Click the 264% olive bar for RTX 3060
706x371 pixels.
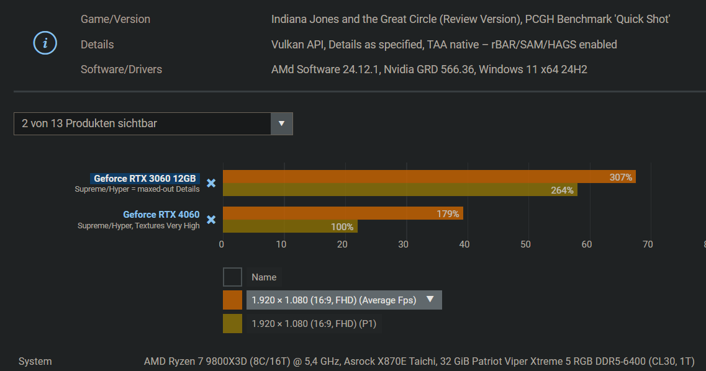pyautogui.click(x=400, y=190)
